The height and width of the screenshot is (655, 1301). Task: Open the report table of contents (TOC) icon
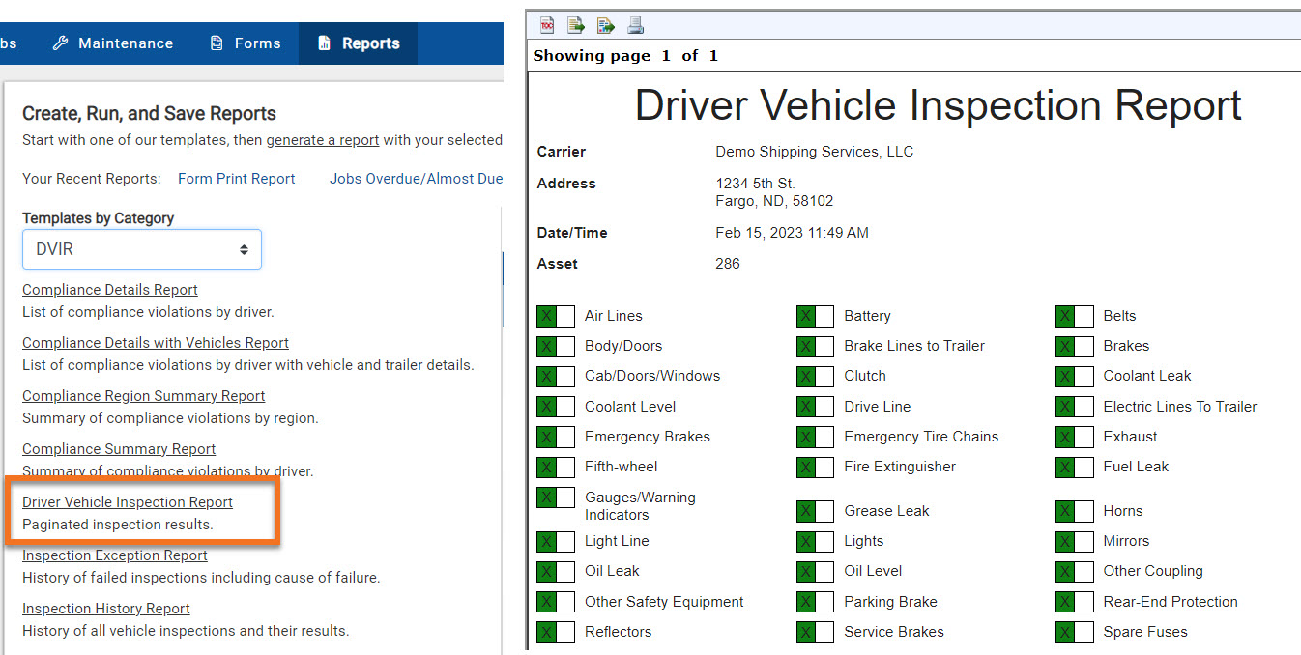[547, 25]
